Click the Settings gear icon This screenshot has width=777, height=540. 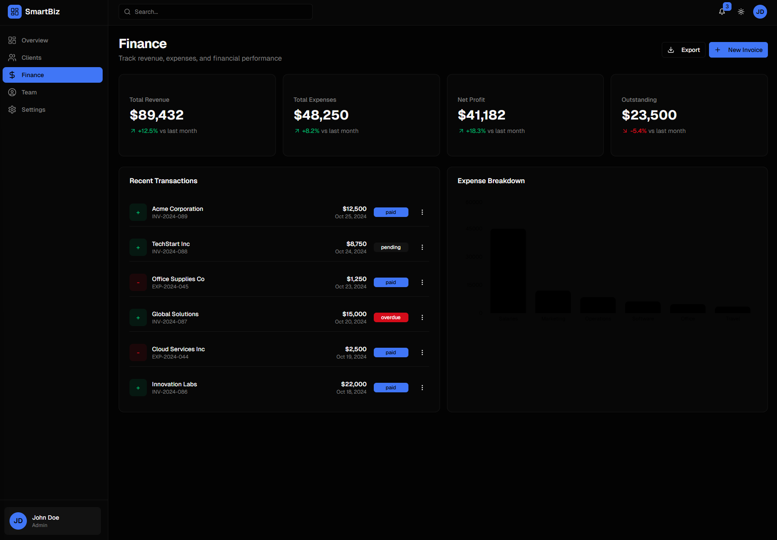coord(12,109)
